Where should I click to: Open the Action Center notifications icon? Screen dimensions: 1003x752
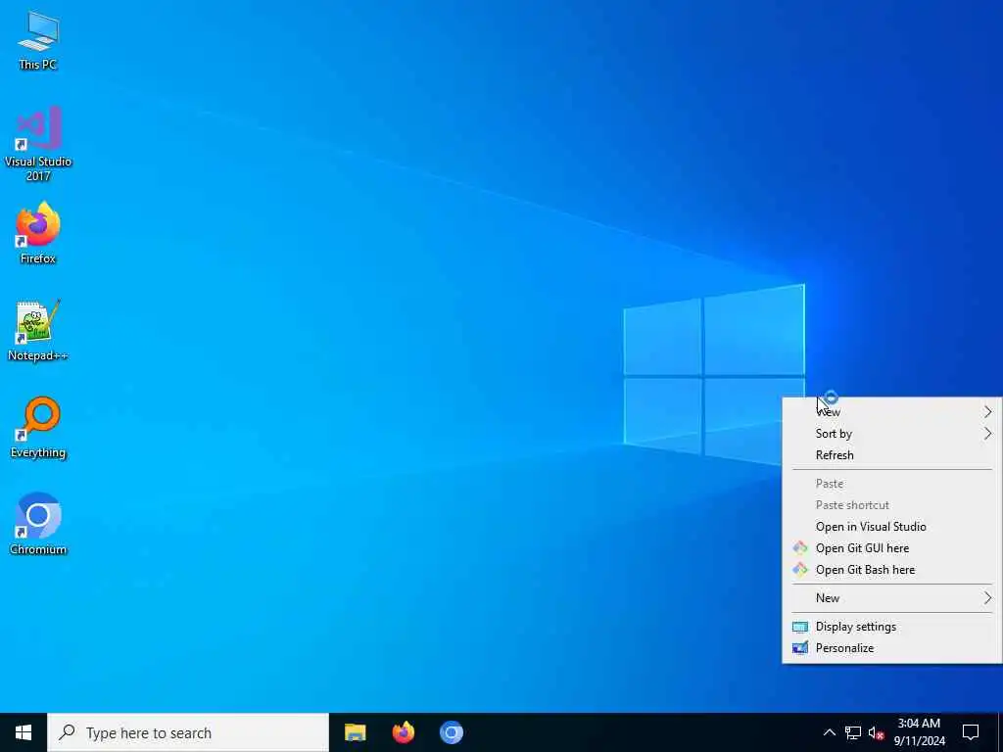point(971,732)
